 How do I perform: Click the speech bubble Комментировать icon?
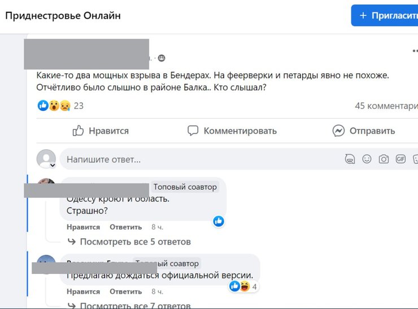(x=193, y=131)
